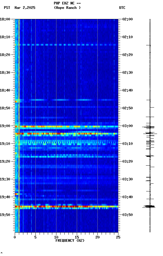Image resolution: width=163 pixels, height=256 pixels.
Task: Click the 02:20 UTC time label
Action: coord(128,55)
